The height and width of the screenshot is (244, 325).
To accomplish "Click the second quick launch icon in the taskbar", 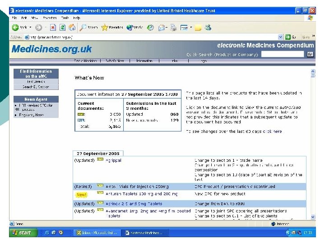I will (x=54, y=233).
